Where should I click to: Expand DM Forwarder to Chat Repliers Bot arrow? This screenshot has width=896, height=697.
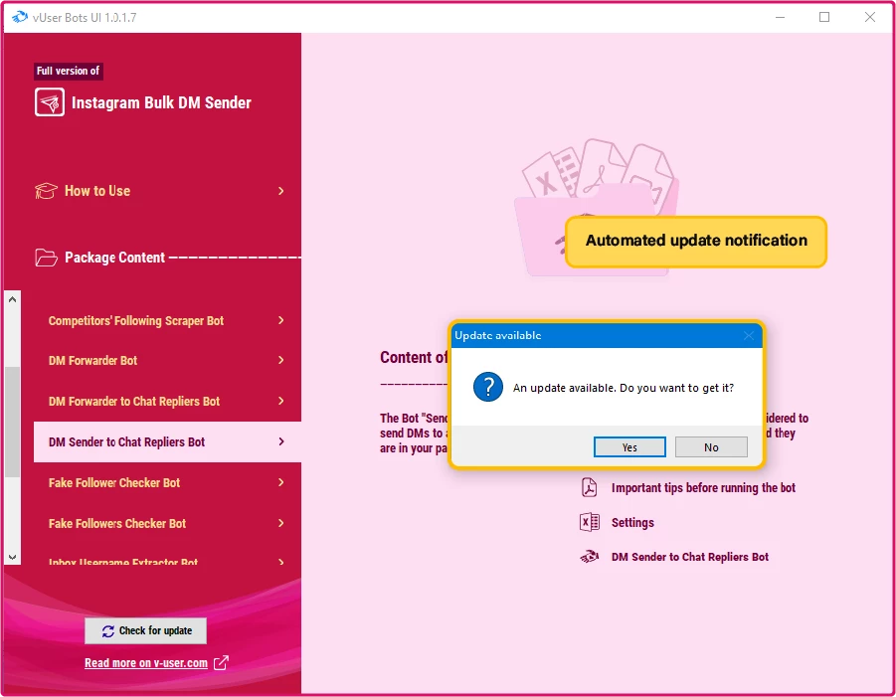click(281, 401)
